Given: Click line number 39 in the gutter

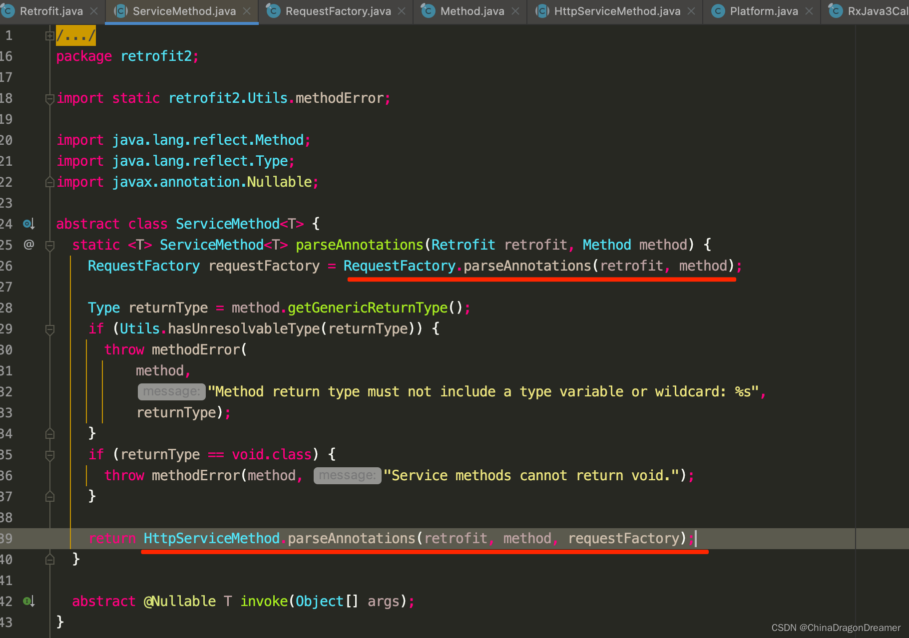Looking at the screenshot, I should tap(6, 538).
